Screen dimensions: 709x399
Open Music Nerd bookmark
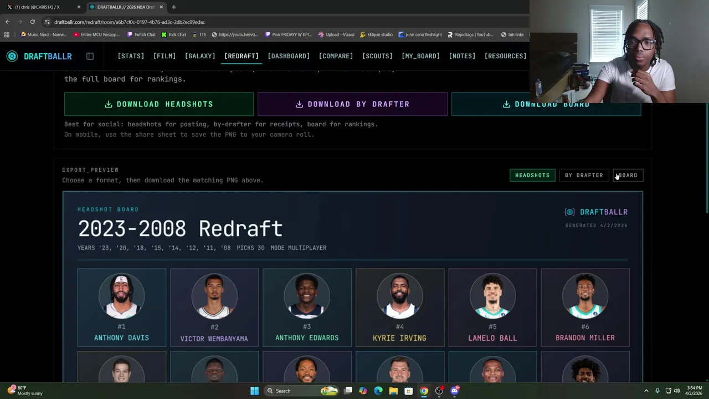[43, 34]
